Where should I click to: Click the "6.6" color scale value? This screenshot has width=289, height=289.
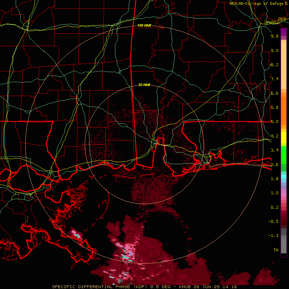pyautogui.click(x=275, y=93)
